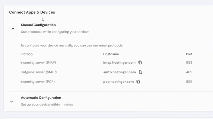Copy the imap.hostinger.com hostname
The height and width of the screenshot is (119, 213).
140,63
